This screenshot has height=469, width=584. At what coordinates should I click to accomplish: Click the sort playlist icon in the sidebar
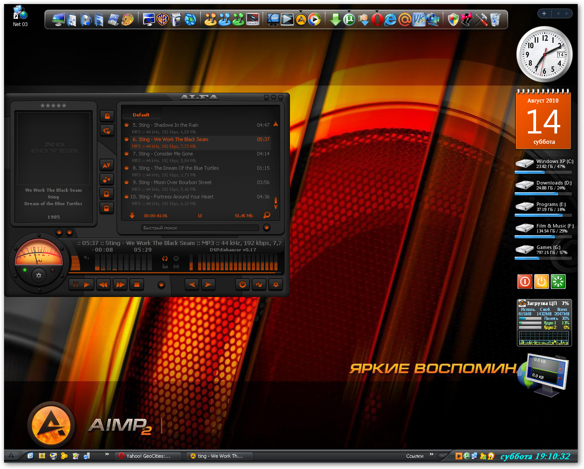[x=107, y=165]
